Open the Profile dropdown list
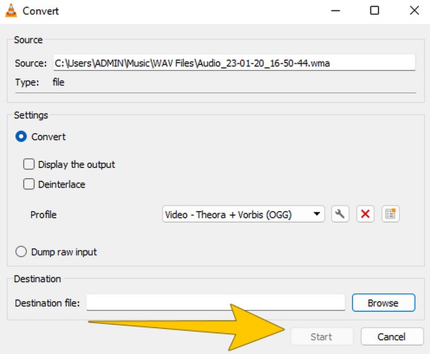 [243, 214]
